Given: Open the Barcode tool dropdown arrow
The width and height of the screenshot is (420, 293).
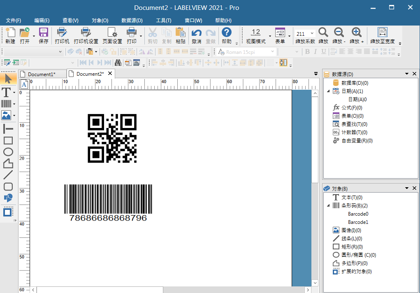Looking at the screenshot, I should (14, 104).
